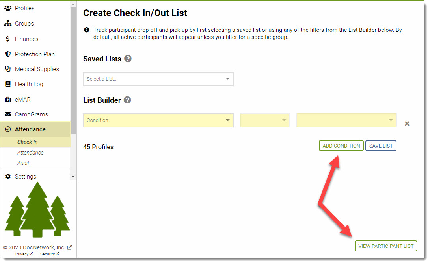
Task: Open the Profiles section
Action: pyautogui.click(x=25, y=8)
